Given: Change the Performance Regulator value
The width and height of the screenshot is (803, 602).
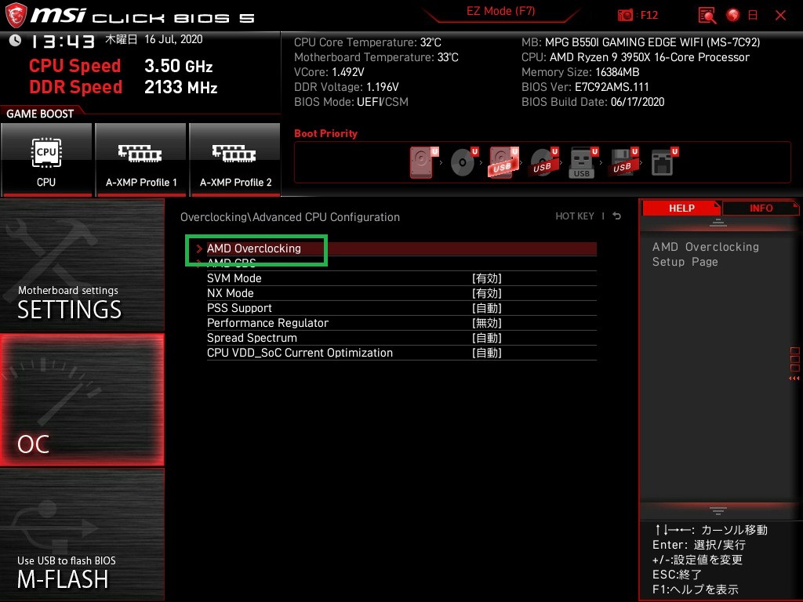Looking at the screenshot, I should click(486, 323).
